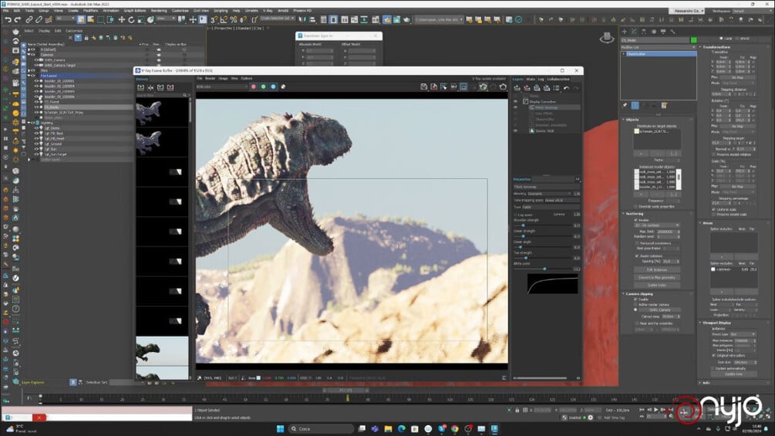Toggle the Percent Snap tool
Image resolution: width=775 pixels, height=436 pixels.
point(234,20)
